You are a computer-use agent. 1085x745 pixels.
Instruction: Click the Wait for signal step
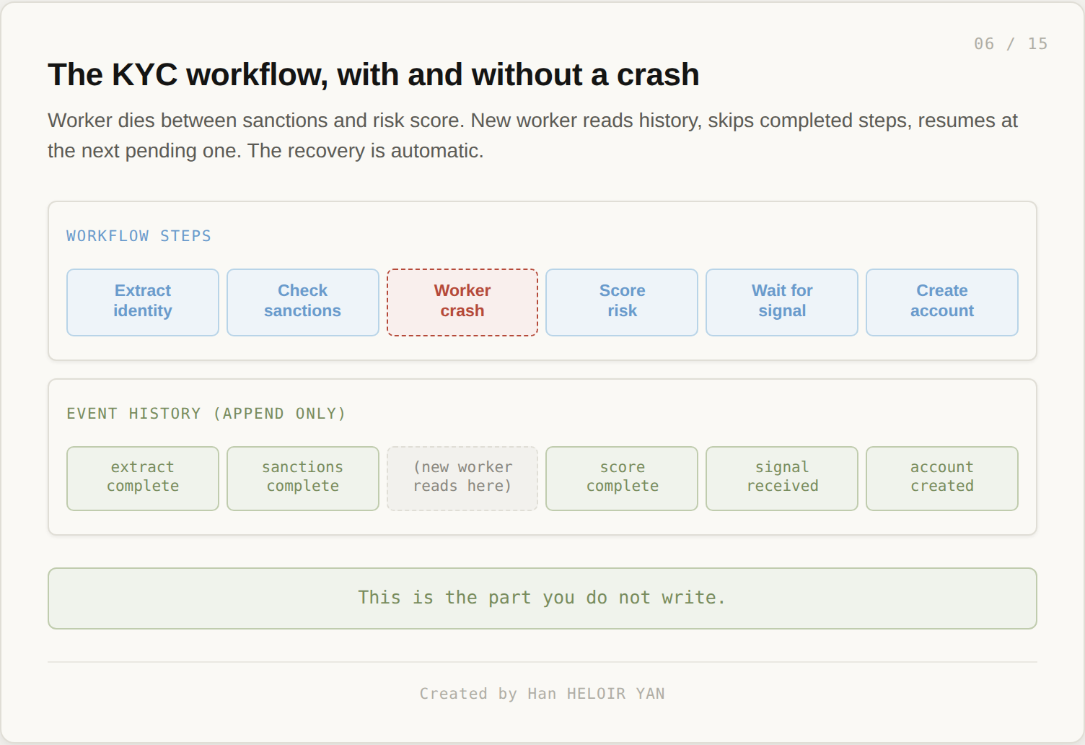coord(782,302)
